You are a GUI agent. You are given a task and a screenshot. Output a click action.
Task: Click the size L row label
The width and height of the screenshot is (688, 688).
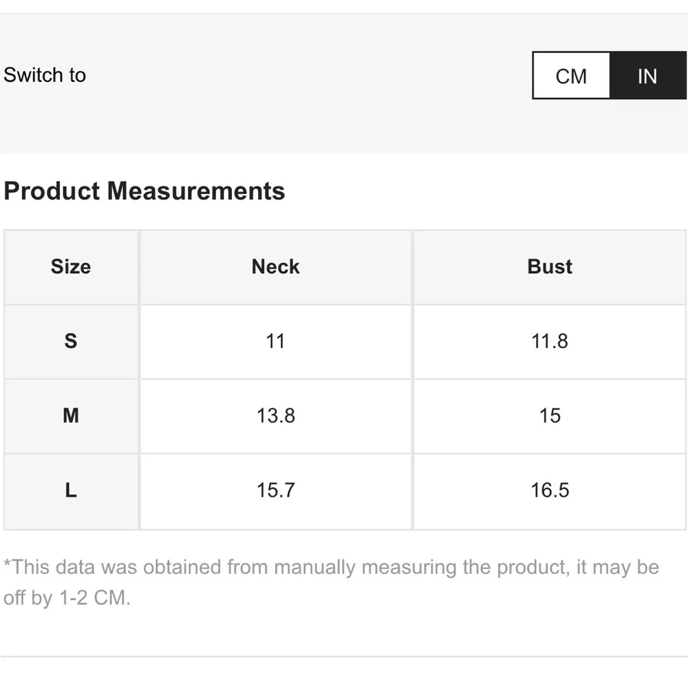point(71,491)
